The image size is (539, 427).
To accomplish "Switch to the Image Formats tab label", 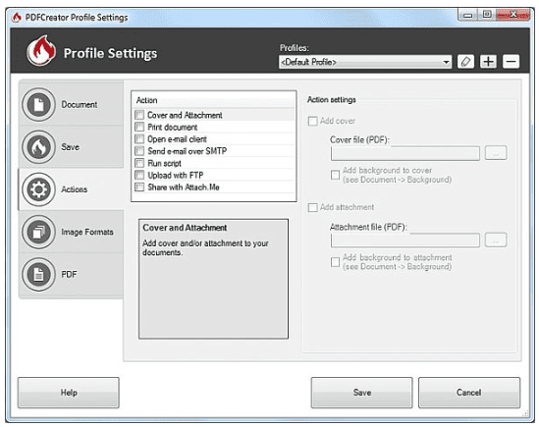I will (87, 232).
